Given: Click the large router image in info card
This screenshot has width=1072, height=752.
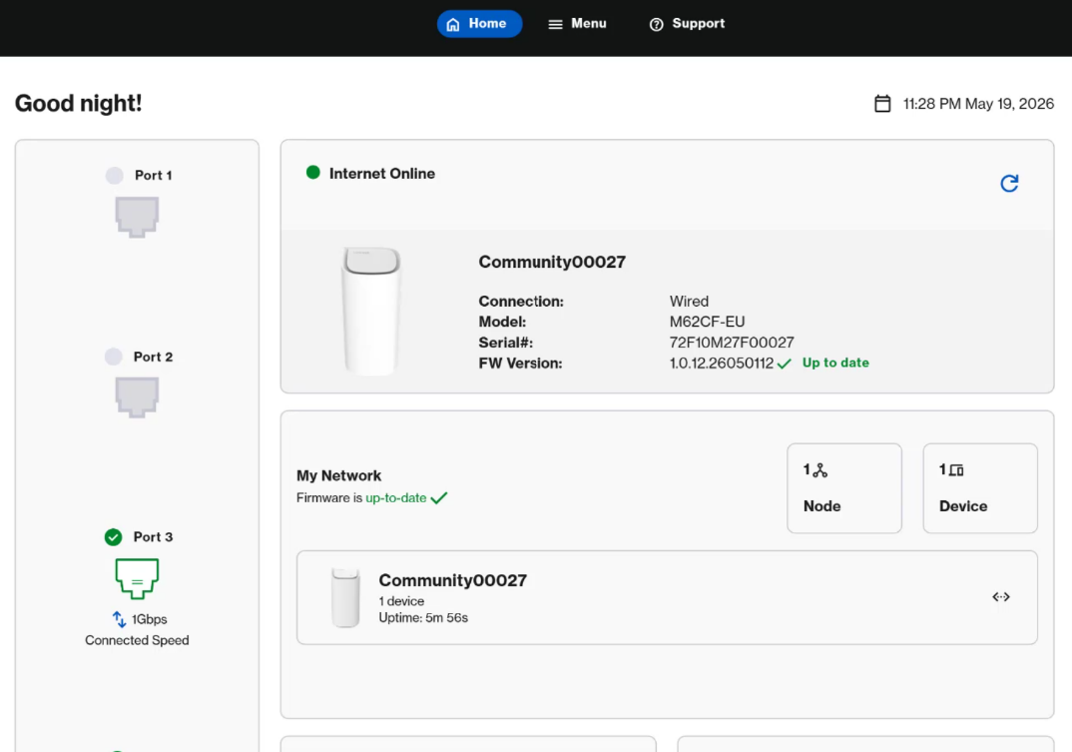Looking at the screenshot, I should [x=371, y=311].
